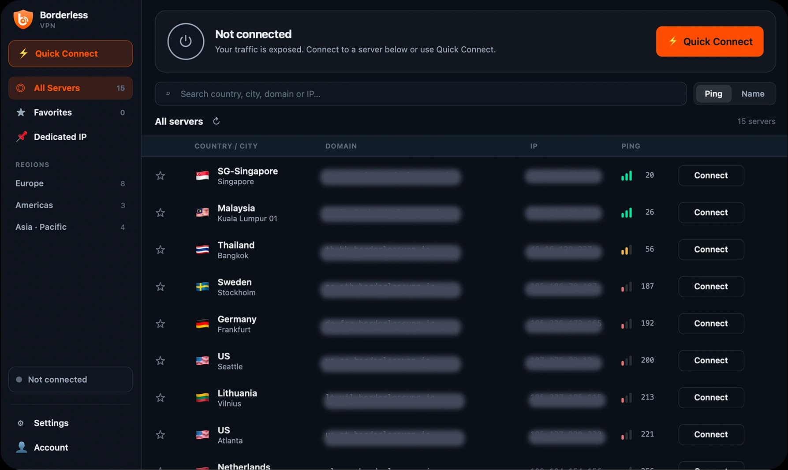
Task: Click the Thailand flag icon
Action: (x=202, y=250)
